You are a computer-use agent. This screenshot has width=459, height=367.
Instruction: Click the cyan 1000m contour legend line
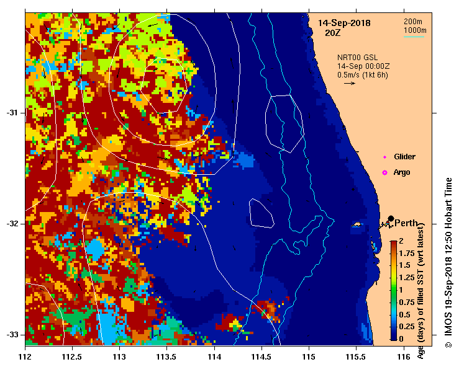coord(414,37)
